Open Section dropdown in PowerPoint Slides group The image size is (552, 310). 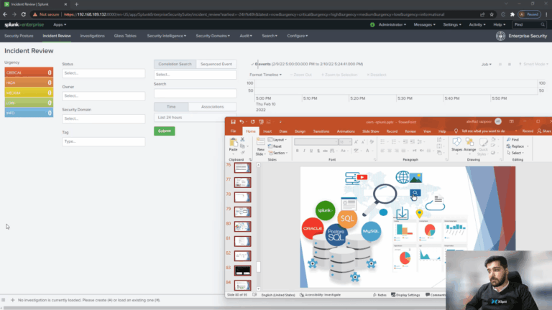click(278, 153)
